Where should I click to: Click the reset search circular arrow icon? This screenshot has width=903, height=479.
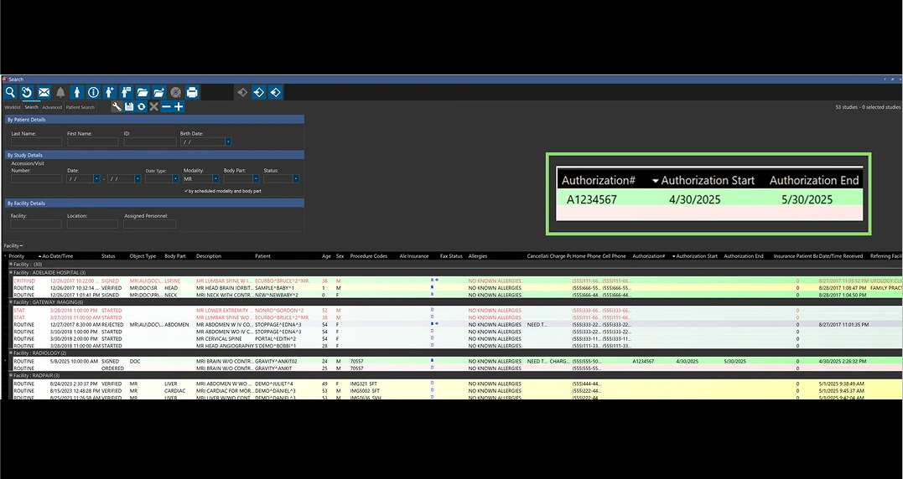pyautogui.click(x=27, y=92)
